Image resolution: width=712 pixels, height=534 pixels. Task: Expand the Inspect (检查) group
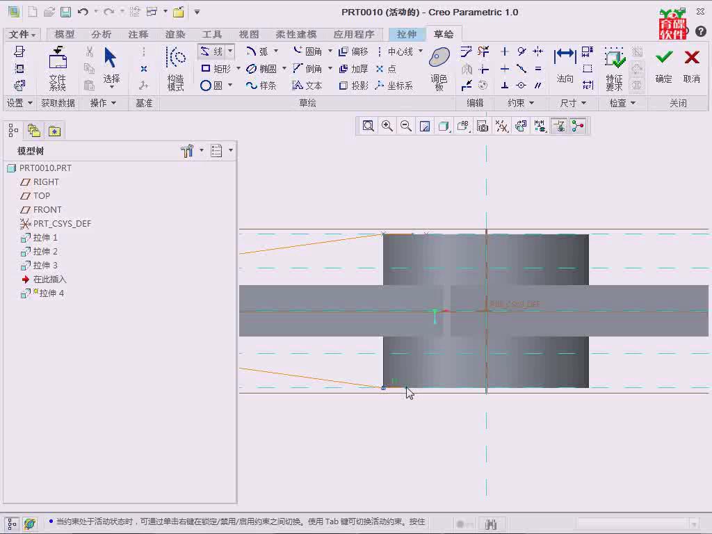coord(622,103)
